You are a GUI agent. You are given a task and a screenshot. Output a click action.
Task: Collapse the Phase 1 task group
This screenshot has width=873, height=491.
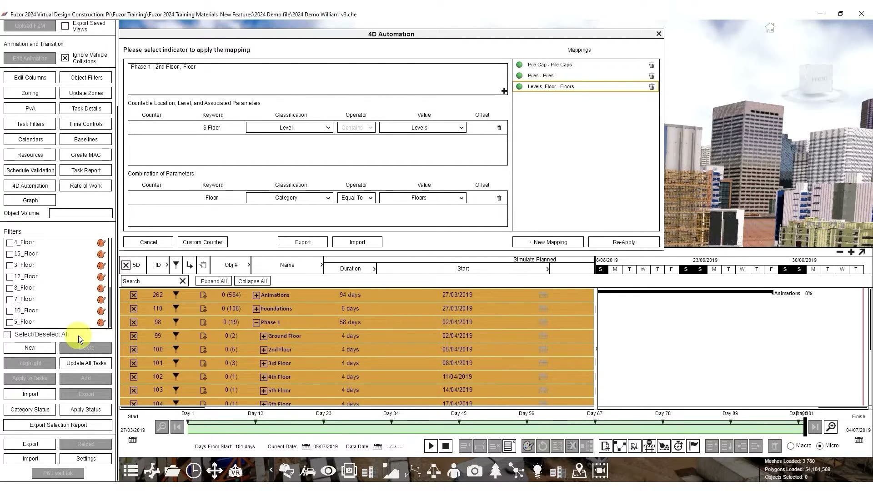(x=256, y=323)
